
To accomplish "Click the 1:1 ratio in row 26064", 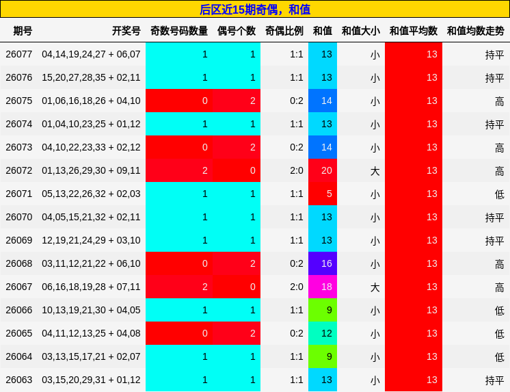I will click(x=297, y=356).
